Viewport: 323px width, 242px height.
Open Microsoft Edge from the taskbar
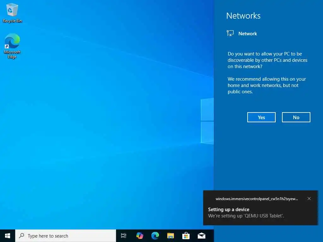pos(155,236)
